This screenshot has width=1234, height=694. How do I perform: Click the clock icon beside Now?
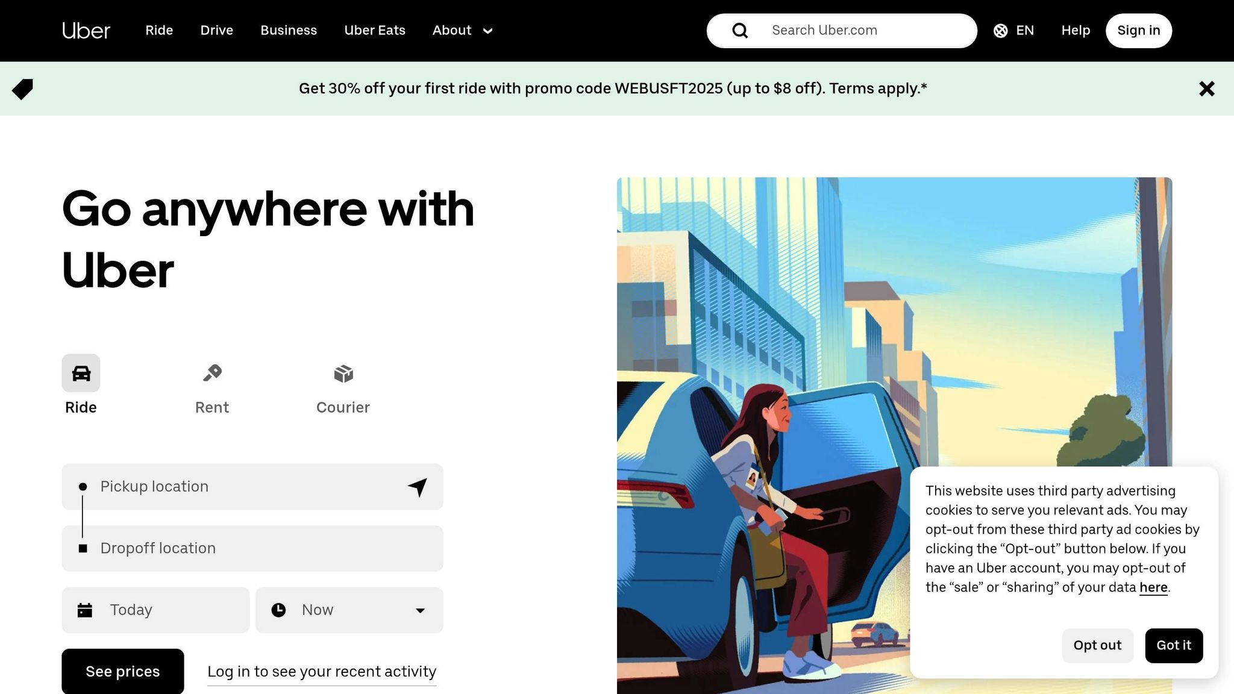click(278, 610)
